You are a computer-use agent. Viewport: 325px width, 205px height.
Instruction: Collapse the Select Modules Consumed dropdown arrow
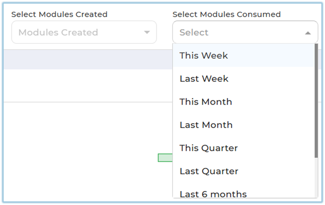pyautogui.click(x=308, y=33)
